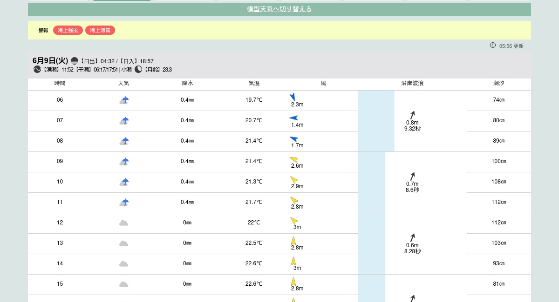
Task: Click the rain umbrella icon at 11
Action: pyautogui.click(x=124, y=202)
